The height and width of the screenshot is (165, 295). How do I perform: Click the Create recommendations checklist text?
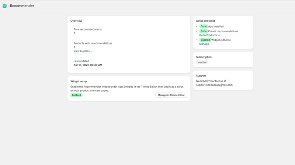(x=223, y=31)
